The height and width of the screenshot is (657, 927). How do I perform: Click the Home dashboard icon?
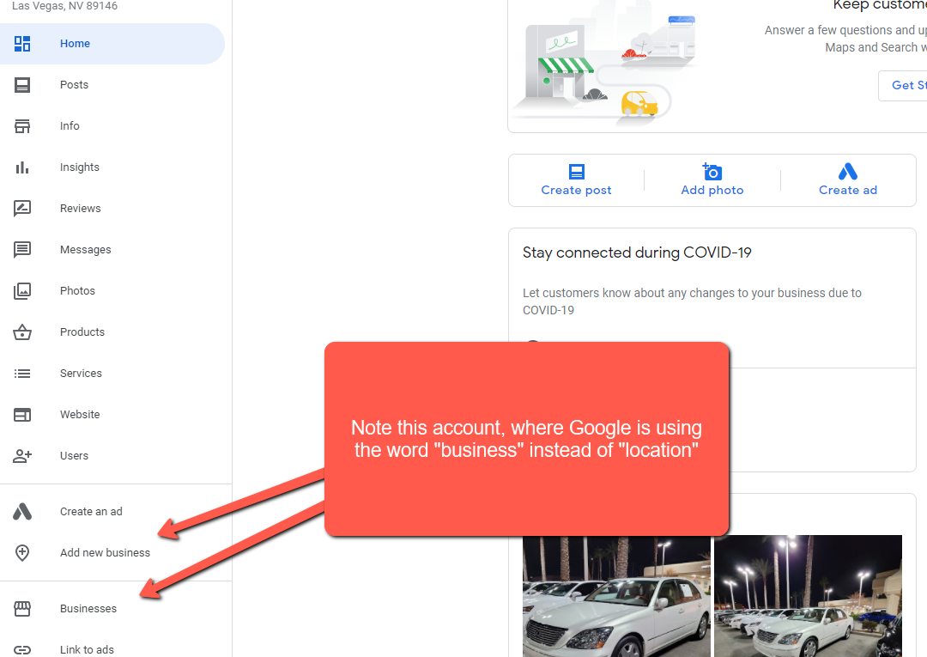click(22, 44)
